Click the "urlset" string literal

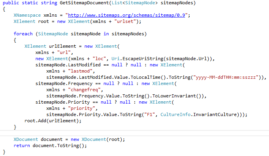pos(125,21)
